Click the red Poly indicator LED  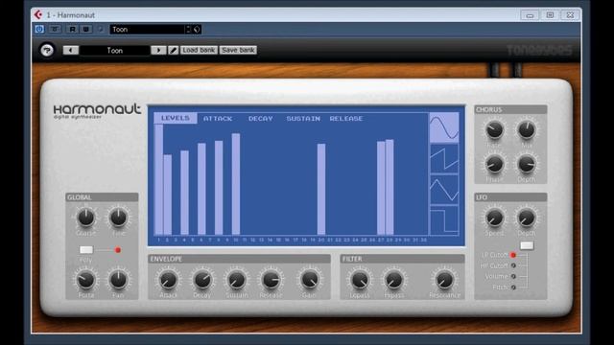click(x=117, y=250)
